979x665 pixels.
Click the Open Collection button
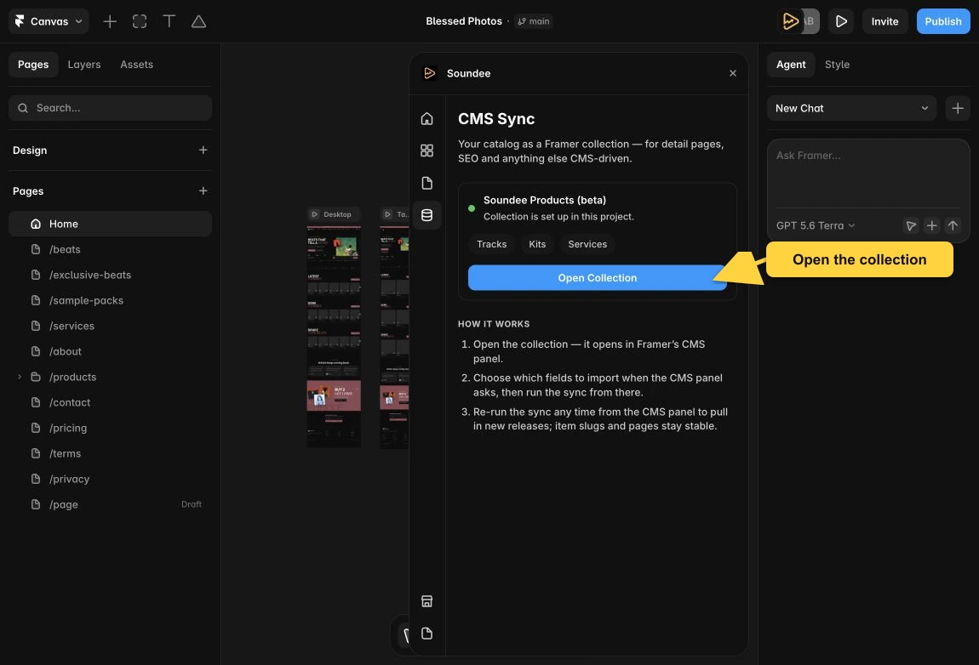click(597, 277)
